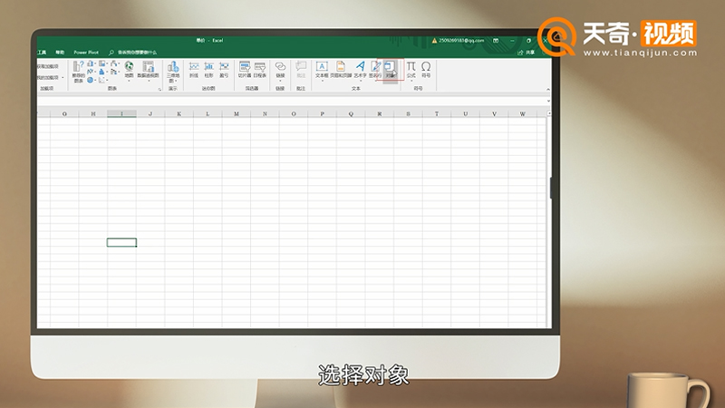Open the Symbol (符号) omega icon
The image size is (725, 408).
[x=426, y=70]
